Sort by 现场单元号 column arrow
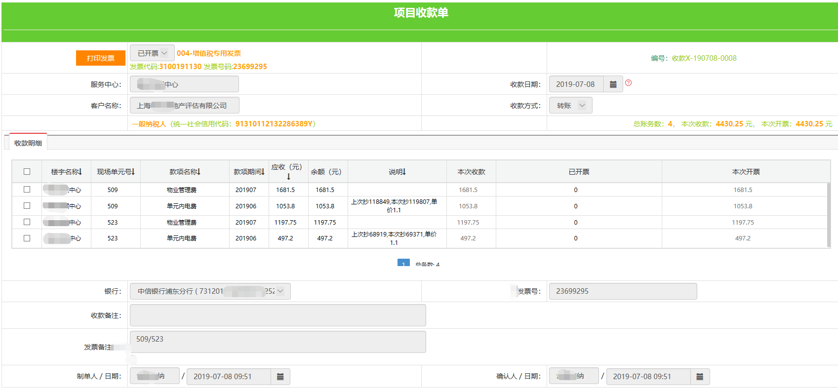 tap(133, 172)
